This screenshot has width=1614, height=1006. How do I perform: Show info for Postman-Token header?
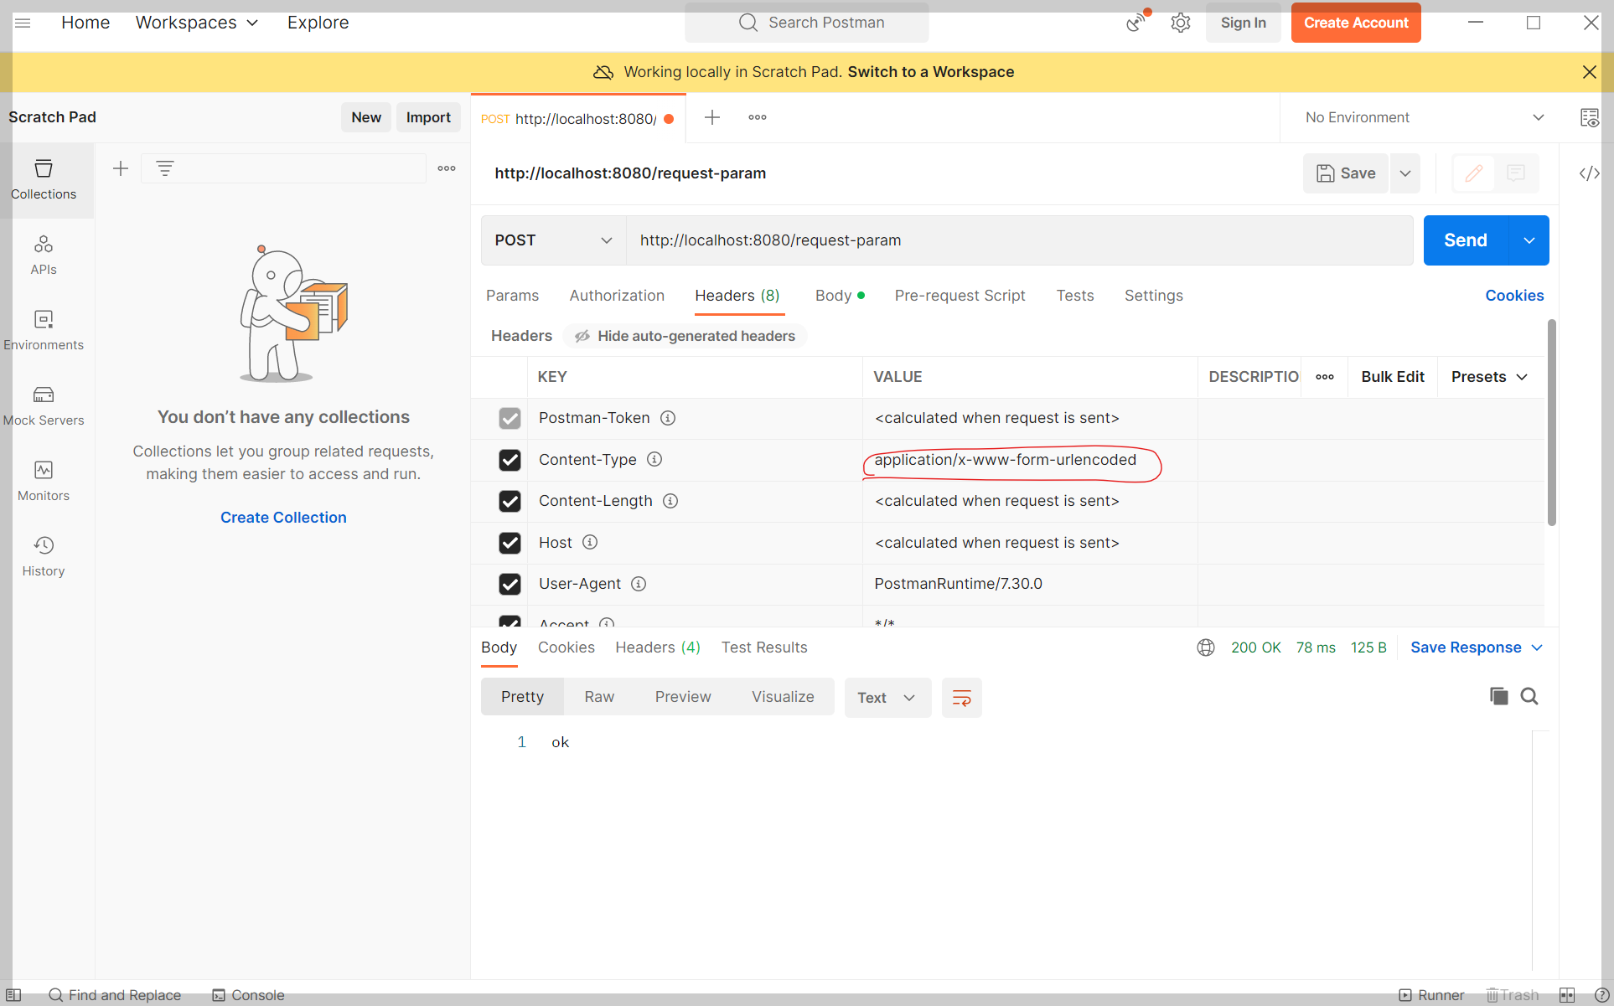click(x=668, y=418)
